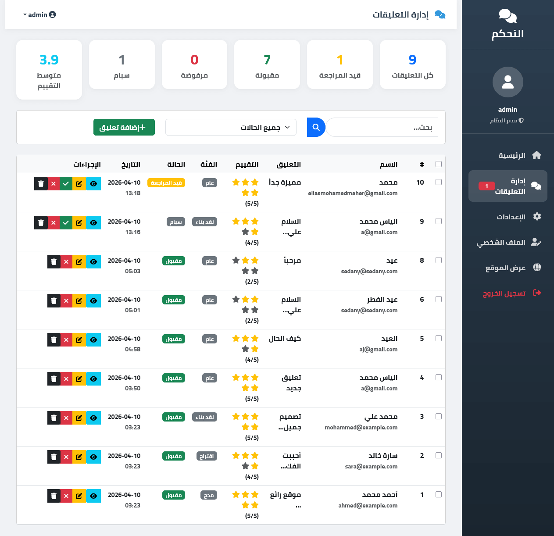Approve comment 9 with the green checkmark
The image size is (554, 536).
66,223
